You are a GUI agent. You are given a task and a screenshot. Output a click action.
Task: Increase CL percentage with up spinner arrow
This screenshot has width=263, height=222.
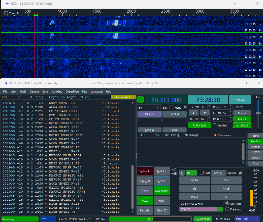point(231,112)
